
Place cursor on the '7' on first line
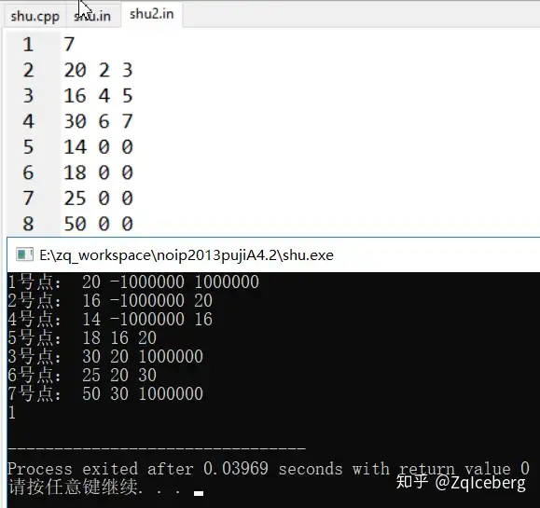(x=69, y=45)
